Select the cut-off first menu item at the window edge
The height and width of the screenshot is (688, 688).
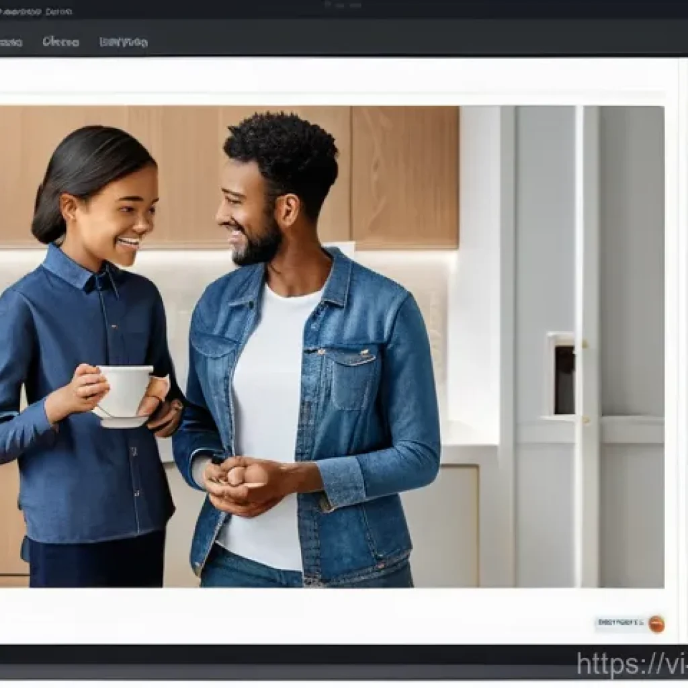(10, 42)
